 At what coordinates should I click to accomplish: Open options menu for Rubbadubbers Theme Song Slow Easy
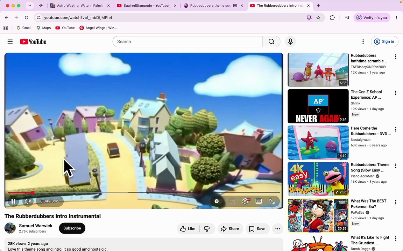point(396,166)
